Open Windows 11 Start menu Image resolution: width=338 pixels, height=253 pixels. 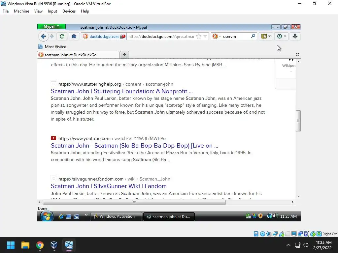(11, 245)
